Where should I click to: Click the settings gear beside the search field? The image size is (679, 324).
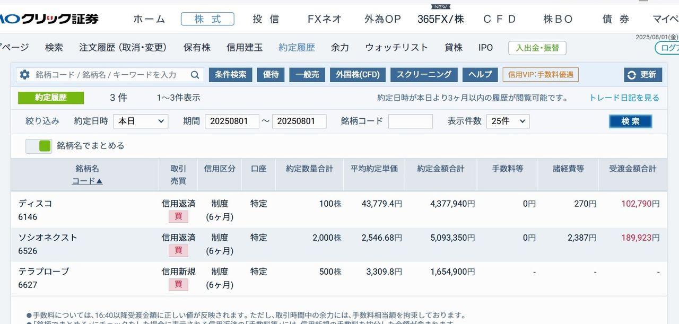click(24, 74)
